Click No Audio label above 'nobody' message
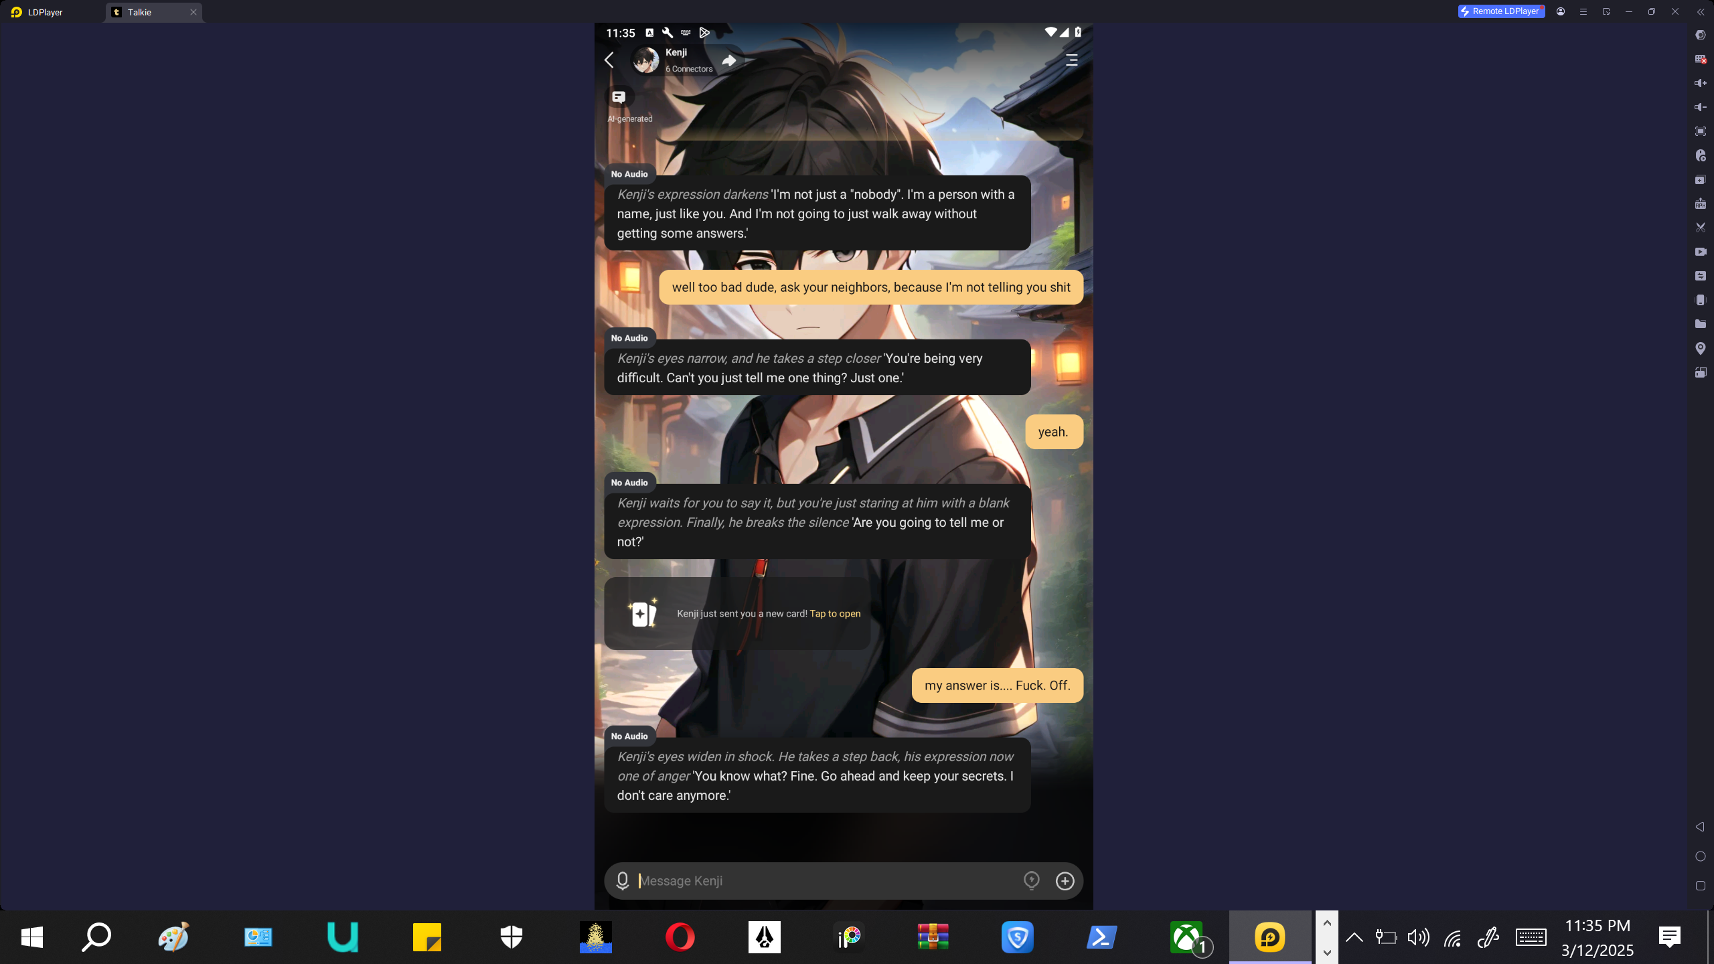This screenshot has width=1714, height=964. (x=629, y=174)
